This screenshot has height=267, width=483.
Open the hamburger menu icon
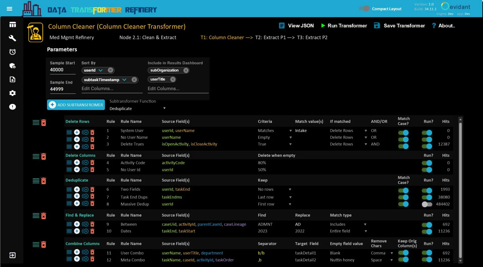[x=10, y=9]
